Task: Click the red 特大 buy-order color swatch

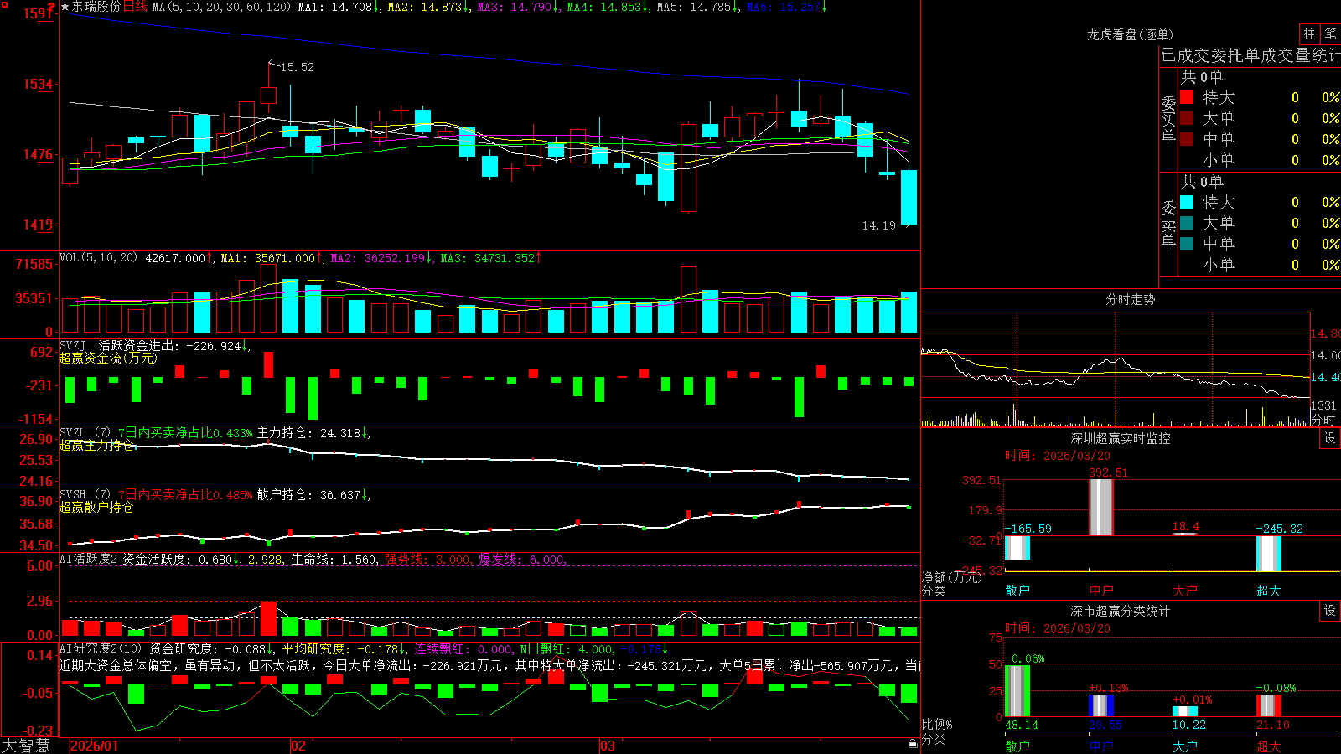Action: 1187,97
